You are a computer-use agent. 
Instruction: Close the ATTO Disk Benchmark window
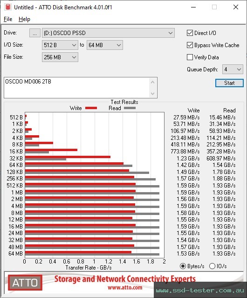(x=236, y=7)
